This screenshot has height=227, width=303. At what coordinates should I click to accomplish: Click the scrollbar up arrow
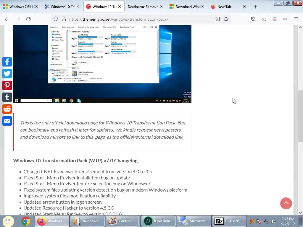pos(300,27)
